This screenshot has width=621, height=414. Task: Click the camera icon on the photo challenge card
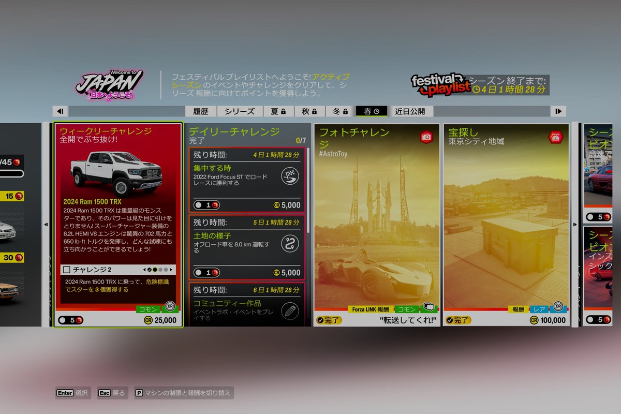pos(426,137)
